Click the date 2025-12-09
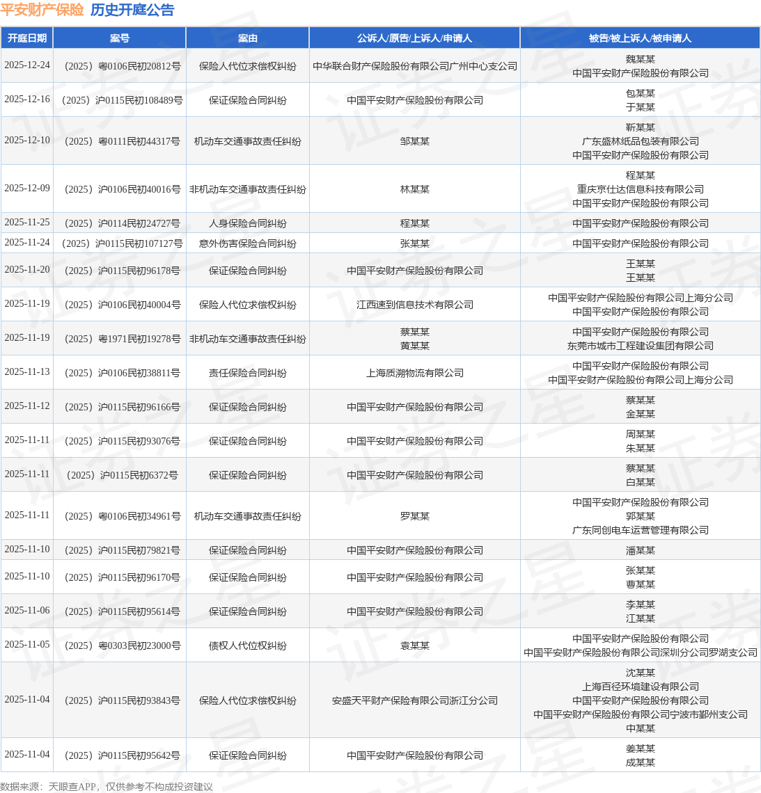 (x=27, y=188)
